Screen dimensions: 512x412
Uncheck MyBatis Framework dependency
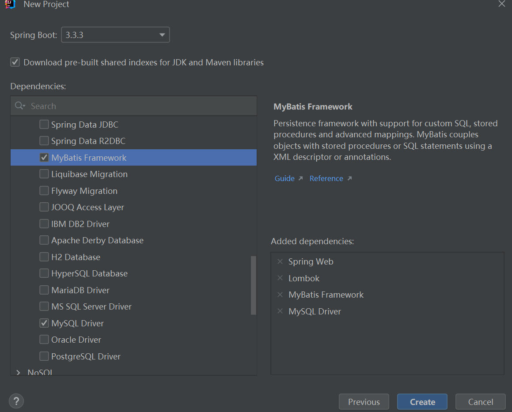pyautogui.click(x=44, y=157)
